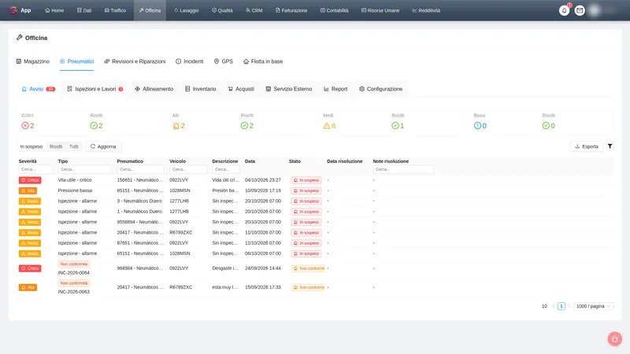Select the Risolti filter option
This screenshot has height=354, width=630.
coord(56,146)
